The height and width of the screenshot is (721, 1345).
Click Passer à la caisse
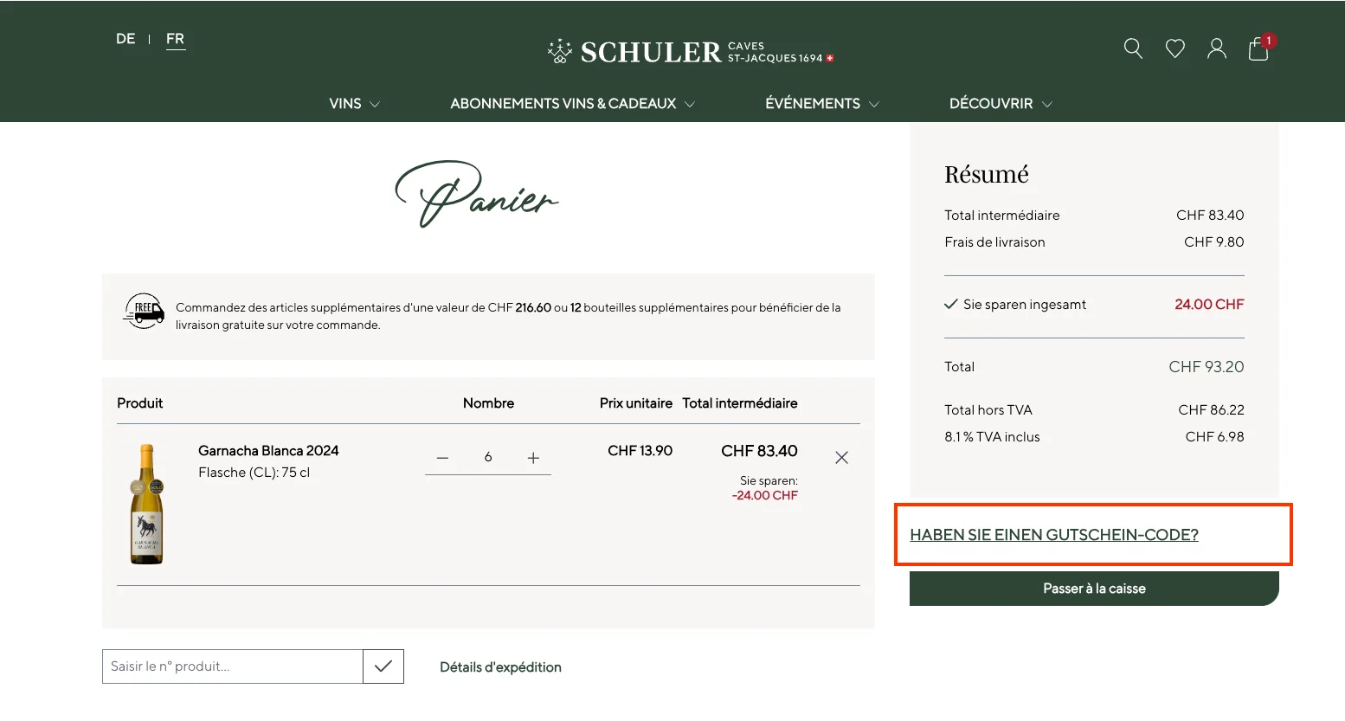(1094, 589)
